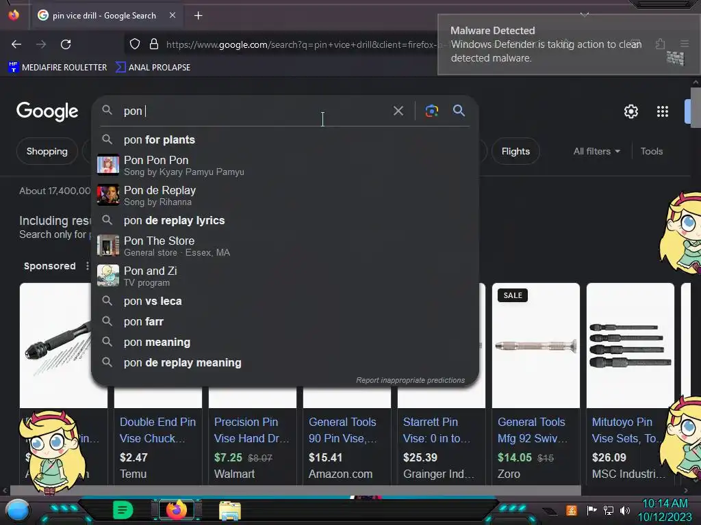Open Double End Pin Vise Chuck listing
The height and width of the screenshot is (525, 701).
tap(158, 431)
